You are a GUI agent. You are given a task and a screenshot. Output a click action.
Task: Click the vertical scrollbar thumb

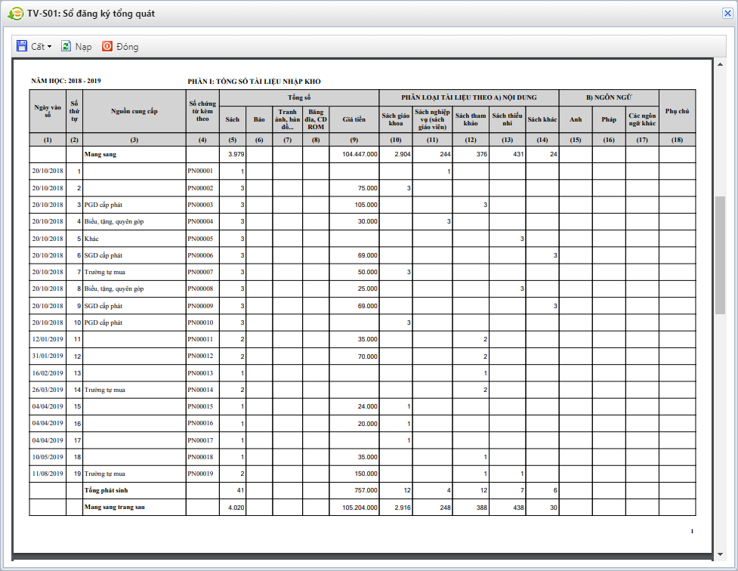coord(720,255)
